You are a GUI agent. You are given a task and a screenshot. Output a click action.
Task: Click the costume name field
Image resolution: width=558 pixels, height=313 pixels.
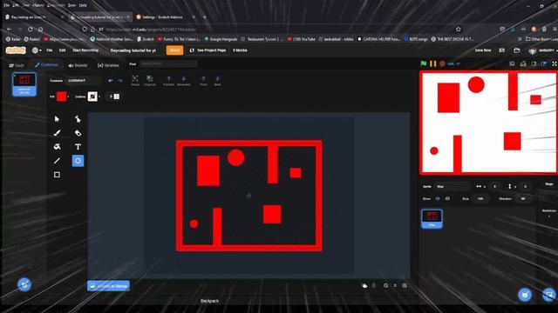pos(84,81)
